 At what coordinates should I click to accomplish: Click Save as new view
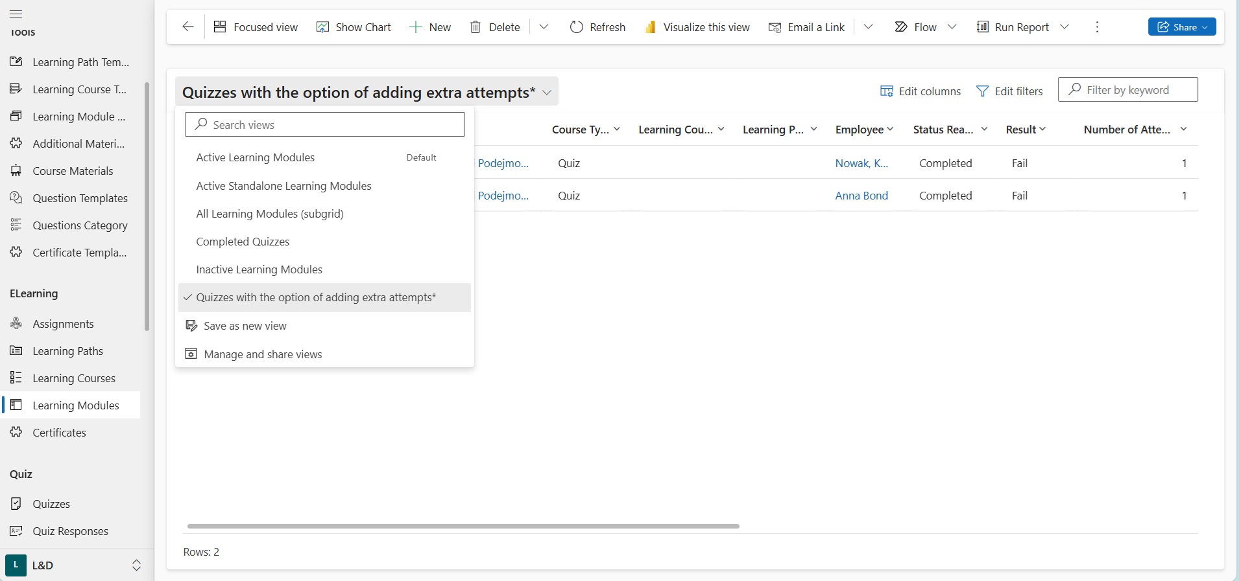tap(245, 326)
